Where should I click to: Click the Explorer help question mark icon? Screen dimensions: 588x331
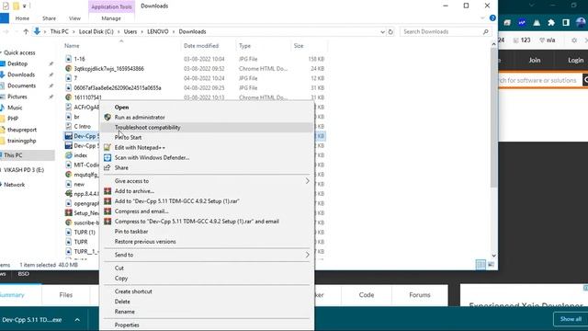tap(492, 18)
